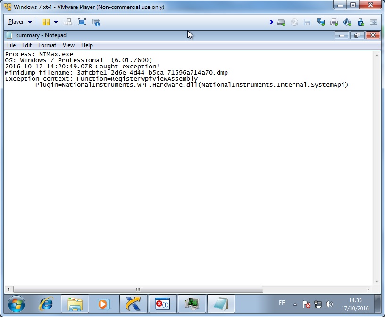The height and width of the screenshot is (317, 385).
Task: Click the Unity mode icon in VMware toolbar
Action: coord(96,22)
